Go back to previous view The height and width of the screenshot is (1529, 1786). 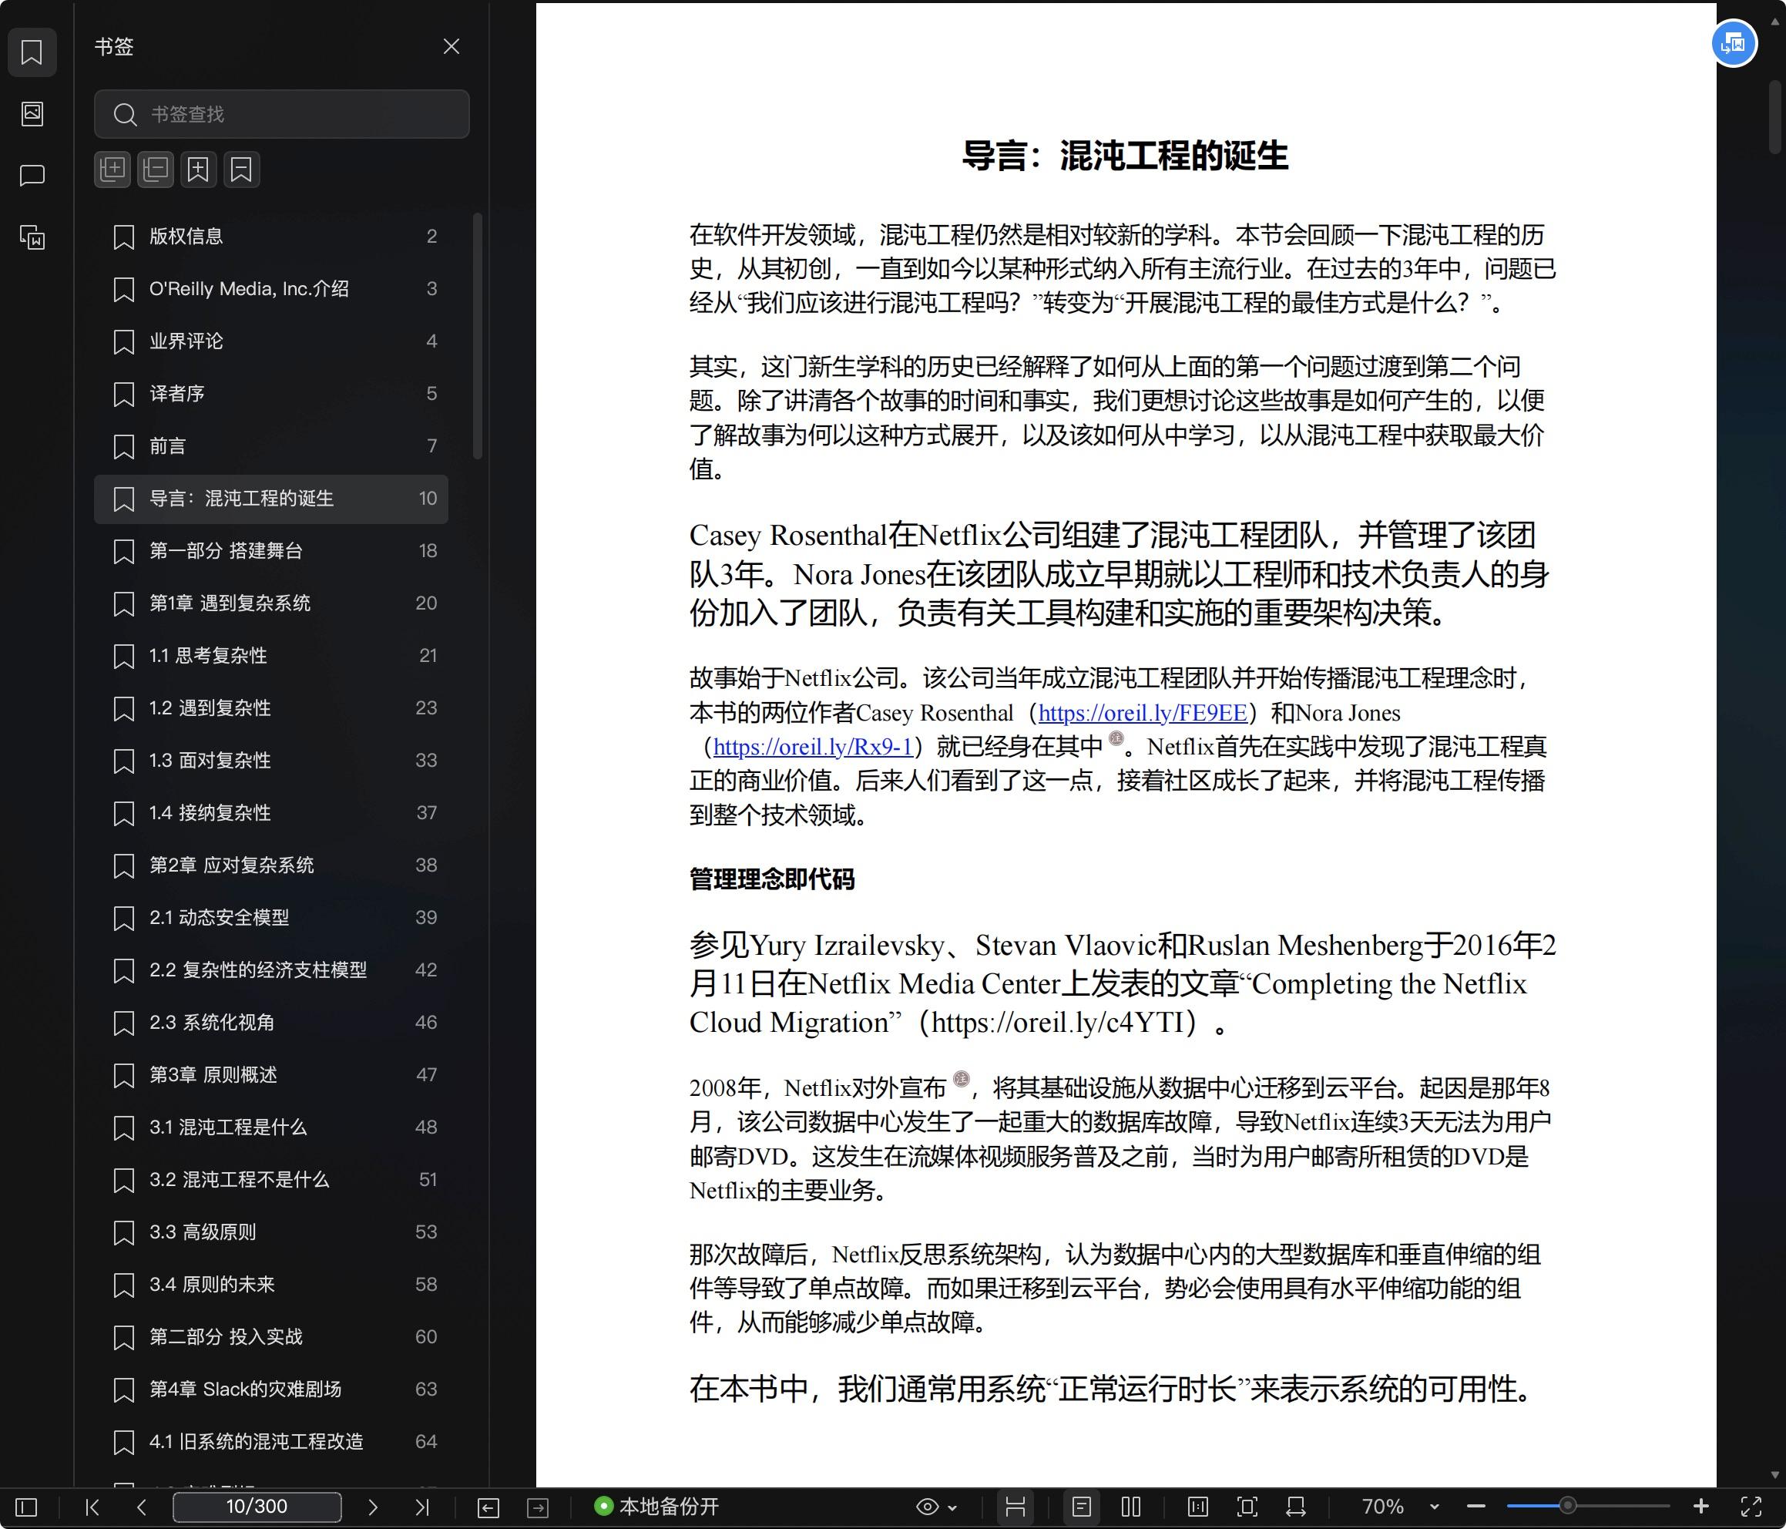coord(488,1507)
